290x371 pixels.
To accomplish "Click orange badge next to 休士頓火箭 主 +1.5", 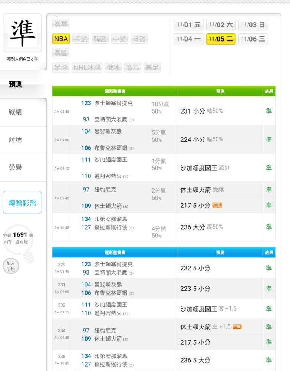I will coord(237,327).
